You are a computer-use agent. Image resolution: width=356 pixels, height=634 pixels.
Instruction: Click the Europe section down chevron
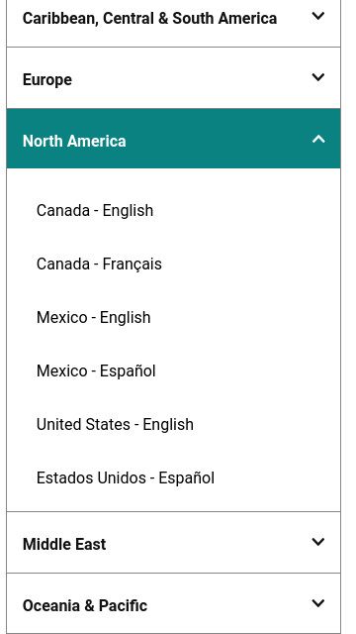tap(318, 77)
